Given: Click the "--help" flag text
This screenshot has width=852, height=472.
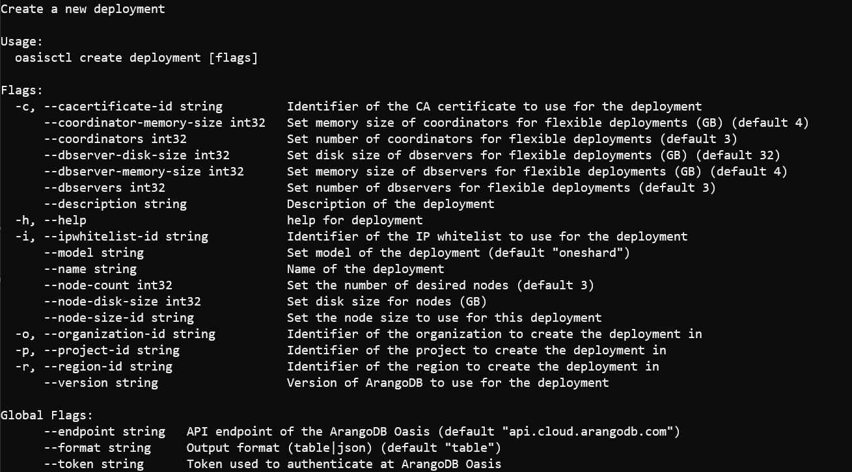Looking at the screenshot, I should point(65,220).
